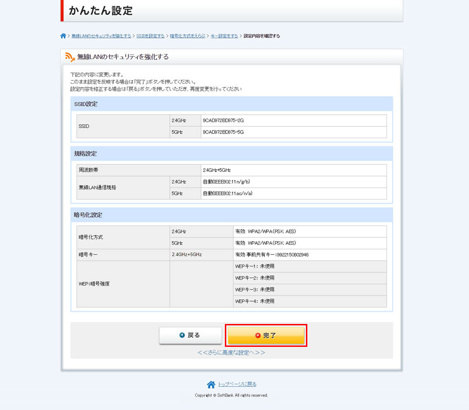Click the wireless signal icon in section header

click(x=70, y=57)
